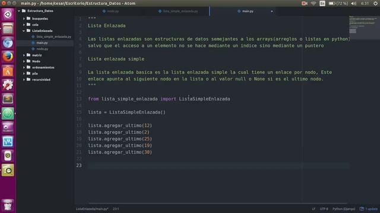380x213 pixels.
Task: Click the Python (Django) grammar selector
Action: point(344,209)
